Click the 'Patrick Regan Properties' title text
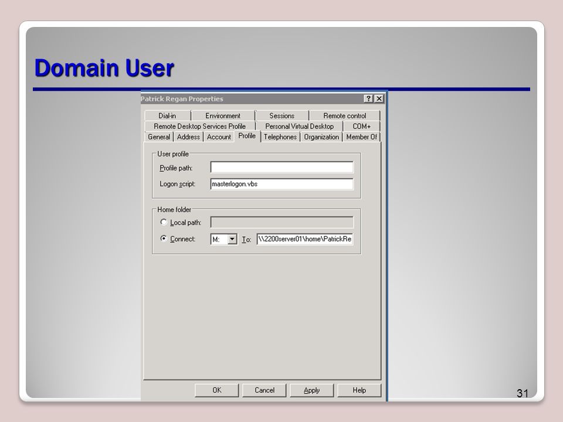The height and width of the screenshot is (422, 563). [x=182, y=98]
